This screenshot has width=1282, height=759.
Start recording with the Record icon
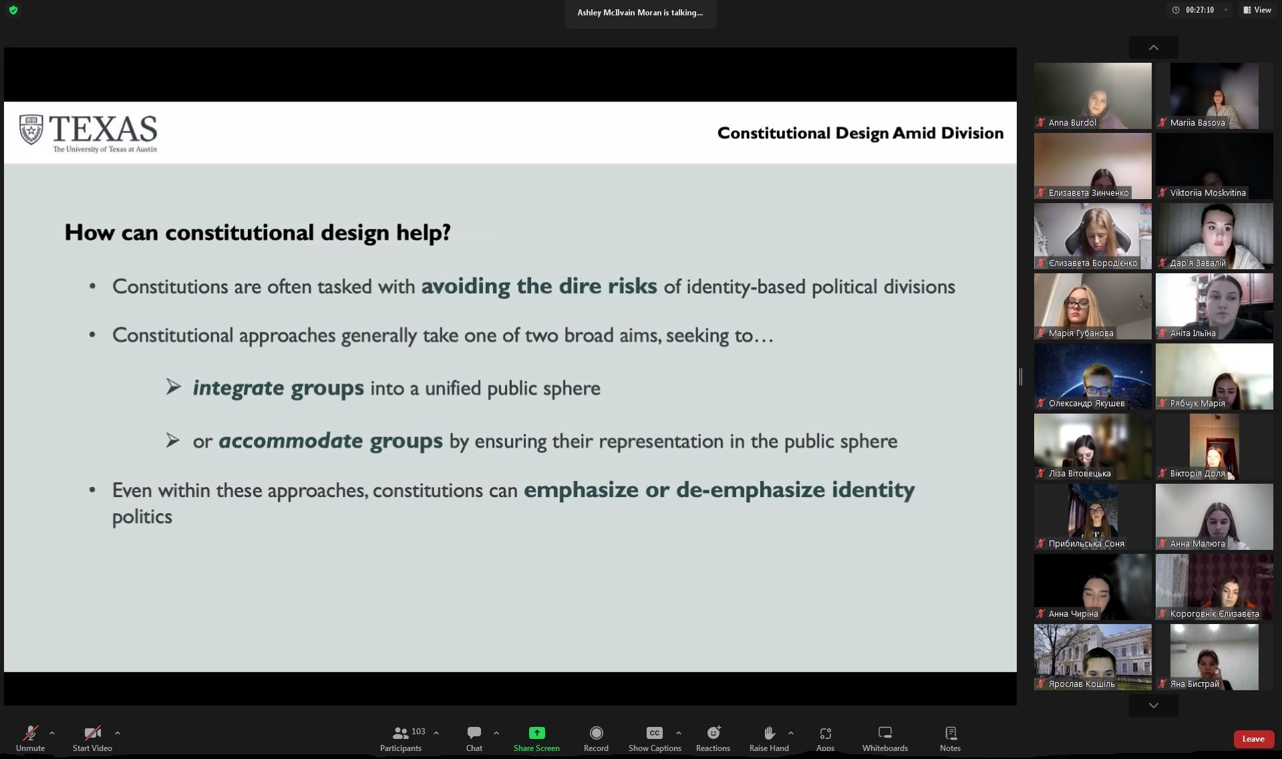(x=596, y=733)
